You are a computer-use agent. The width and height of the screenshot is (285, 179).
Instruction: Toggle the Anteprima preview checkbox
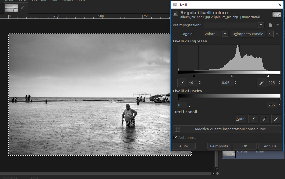(x=176, y=137)
